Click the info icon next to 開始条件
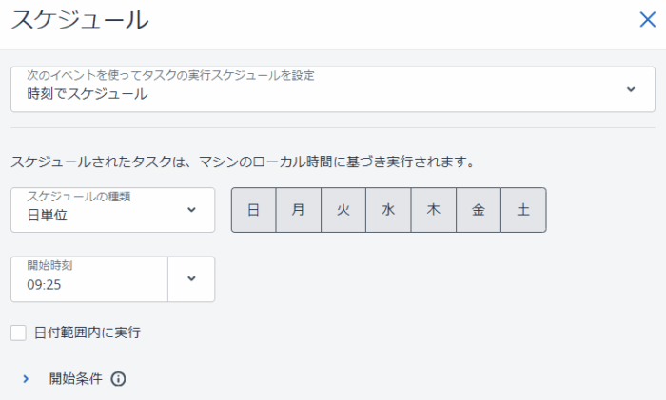 pyautogui.click(x=118, y=379)
